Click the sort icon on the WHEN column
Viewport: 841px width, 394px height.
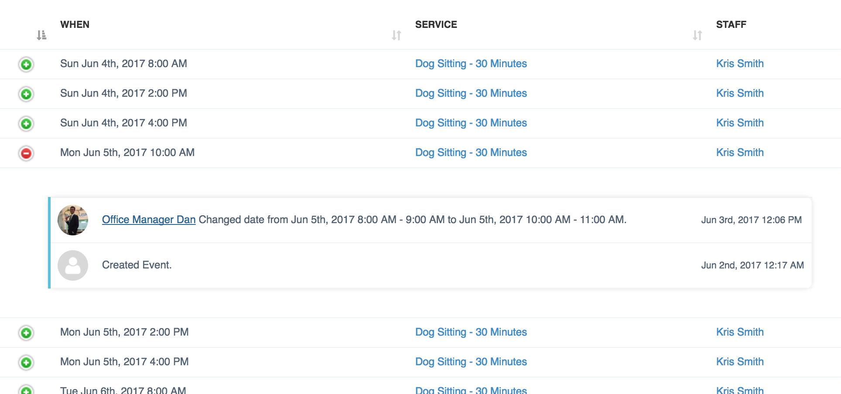(41, 35)
